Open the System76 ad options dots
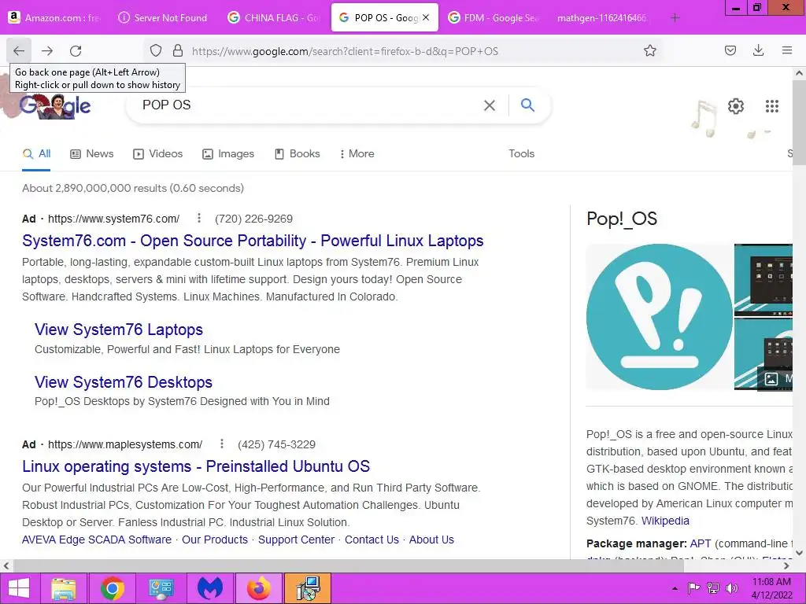 coord(199,219)
